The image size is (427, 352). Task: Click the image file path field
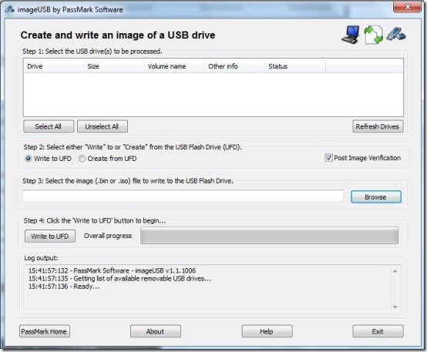pyautogui.click(x=183, y=196)
